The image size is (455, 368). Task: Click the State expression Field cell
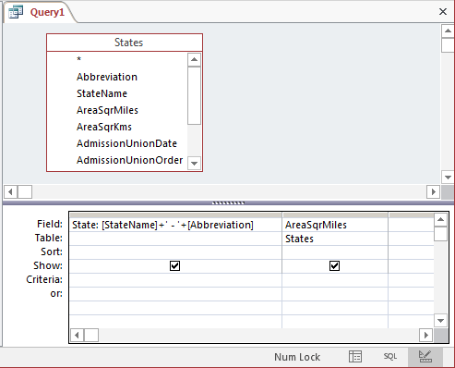coord(175,225)
